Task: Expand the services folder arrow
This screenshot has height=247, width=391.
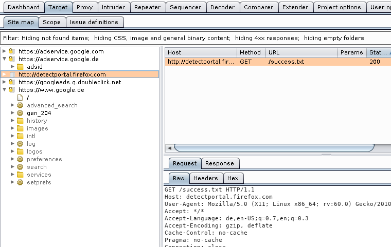Action: 12,175
